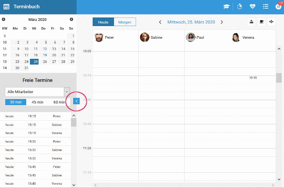Go to next month in mini calendar
284x188 pixels.
(71, 19)
